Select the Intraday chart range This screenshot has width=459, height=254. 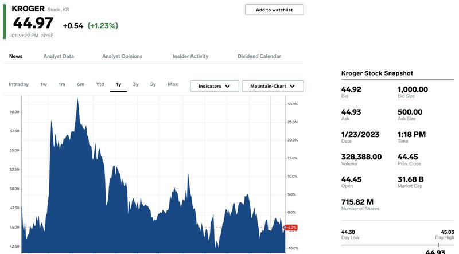pyautogui.click(x=19, y=84)
